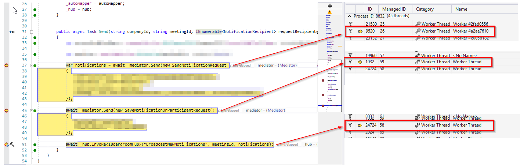Flag the thread with ID 21580

coord(350,24)
